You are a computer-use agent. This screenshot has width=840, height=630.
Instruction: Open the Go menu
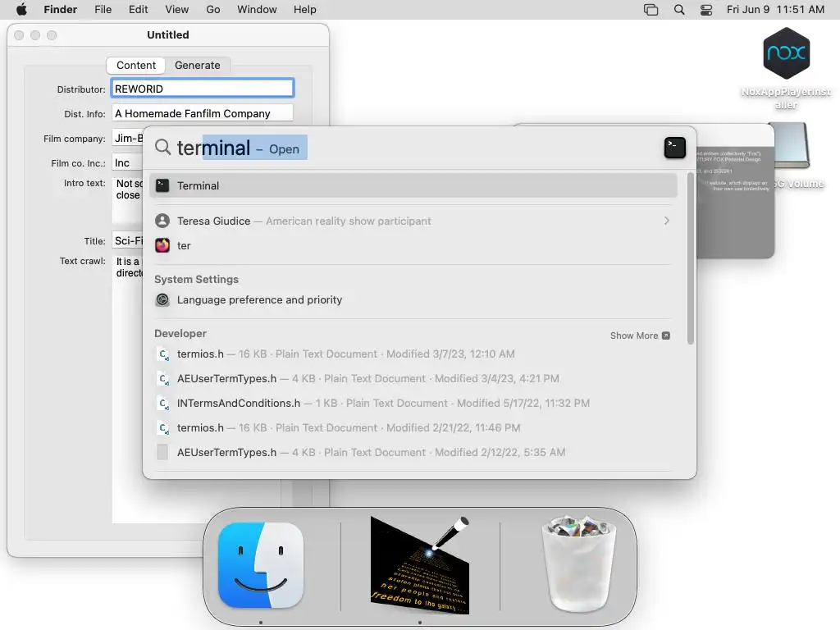(213, 10)
